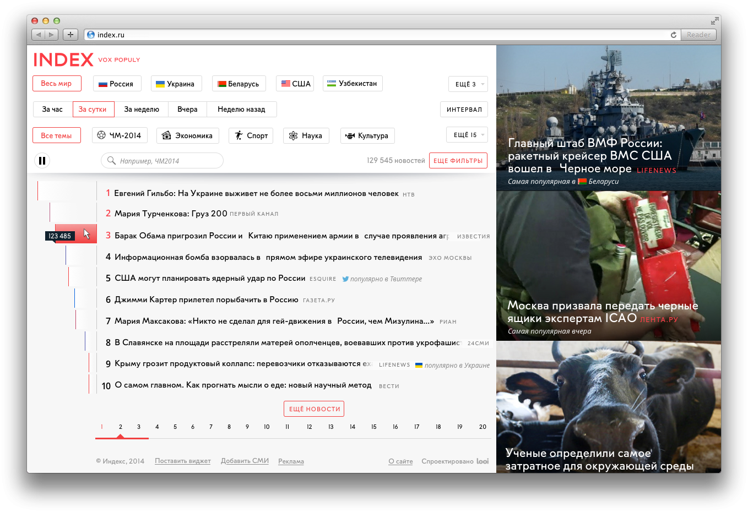The height and width of the screenshot is (512, 748).
Task: Open the ИНТЕРВАЛ date range picker
Action: 464,110
